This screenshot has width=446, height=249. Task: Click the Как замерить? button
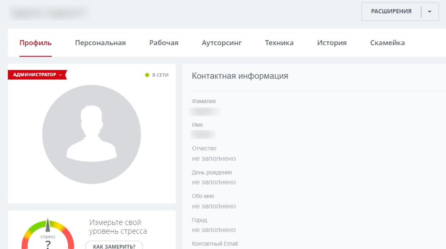click(x=114, y=246)
